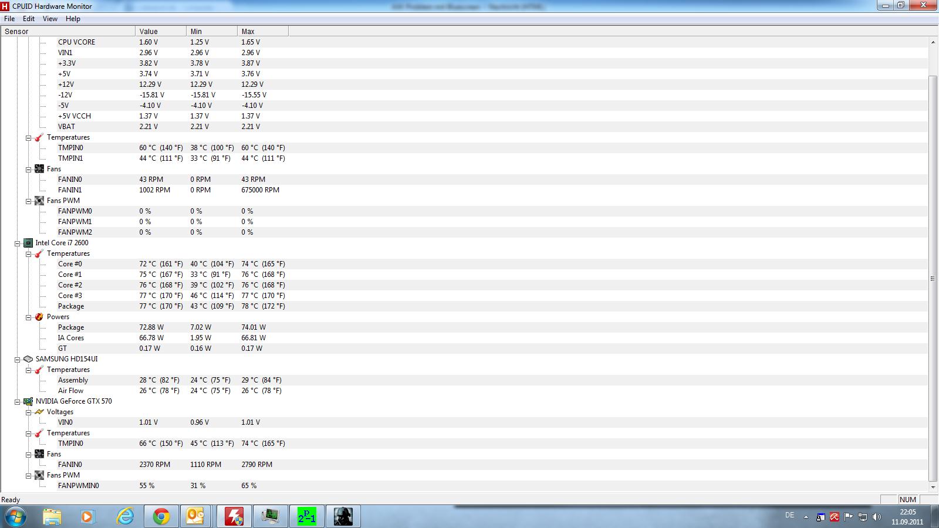Click fan icon of the FANIN1 Fans group
The width and height of the screenshot is (939, 528).
(39, 169)
